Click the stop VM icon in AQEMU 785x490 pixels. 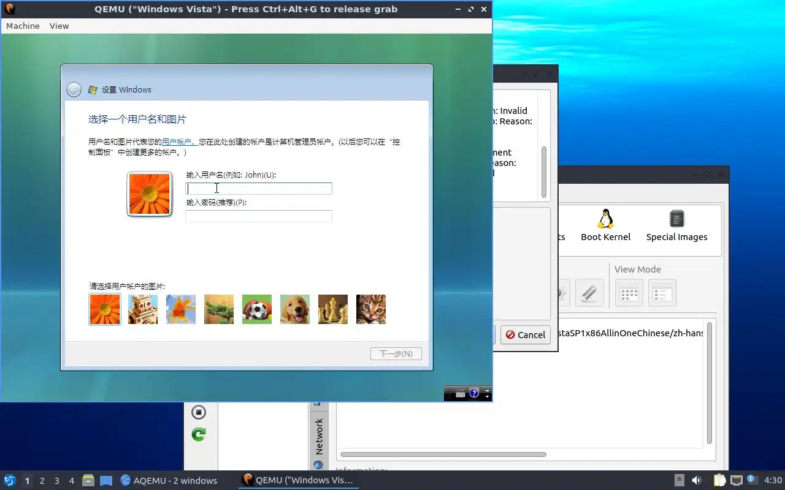point(199,412)
